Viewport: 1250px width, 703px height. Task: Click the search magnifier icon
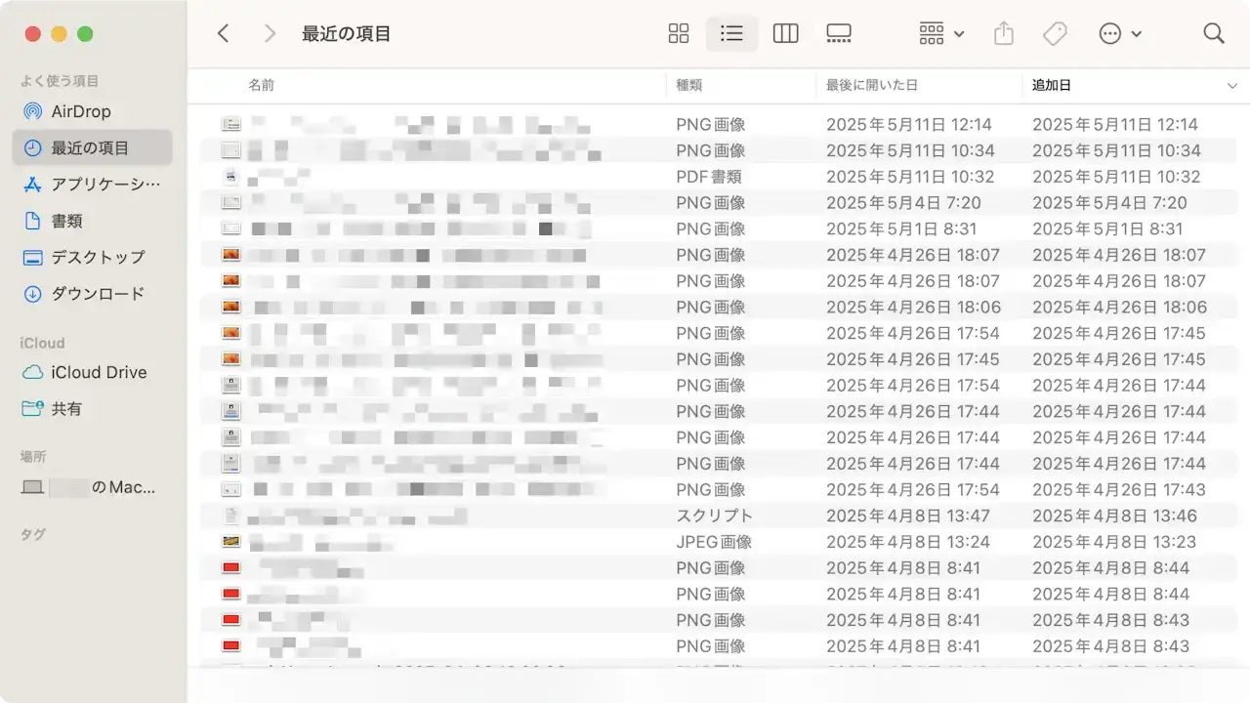pos(1214,34)
